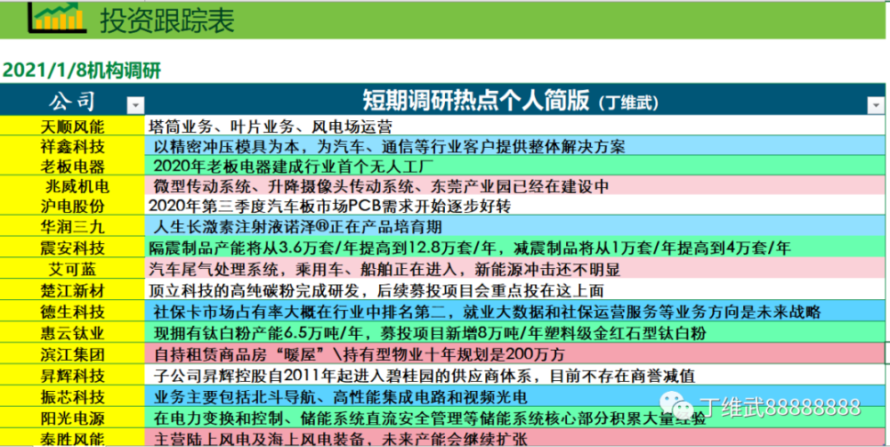Image resolution: width=890 pixels, height=447 pixels.
Task: Click the cell about 隔震制品产能
Action: tap(515, 247)
